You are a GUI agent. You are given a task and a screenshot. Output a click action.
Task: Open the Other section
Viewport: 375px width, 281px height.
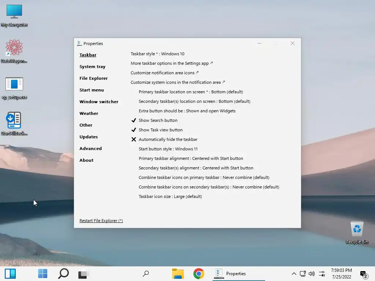(x=86, y=125)
